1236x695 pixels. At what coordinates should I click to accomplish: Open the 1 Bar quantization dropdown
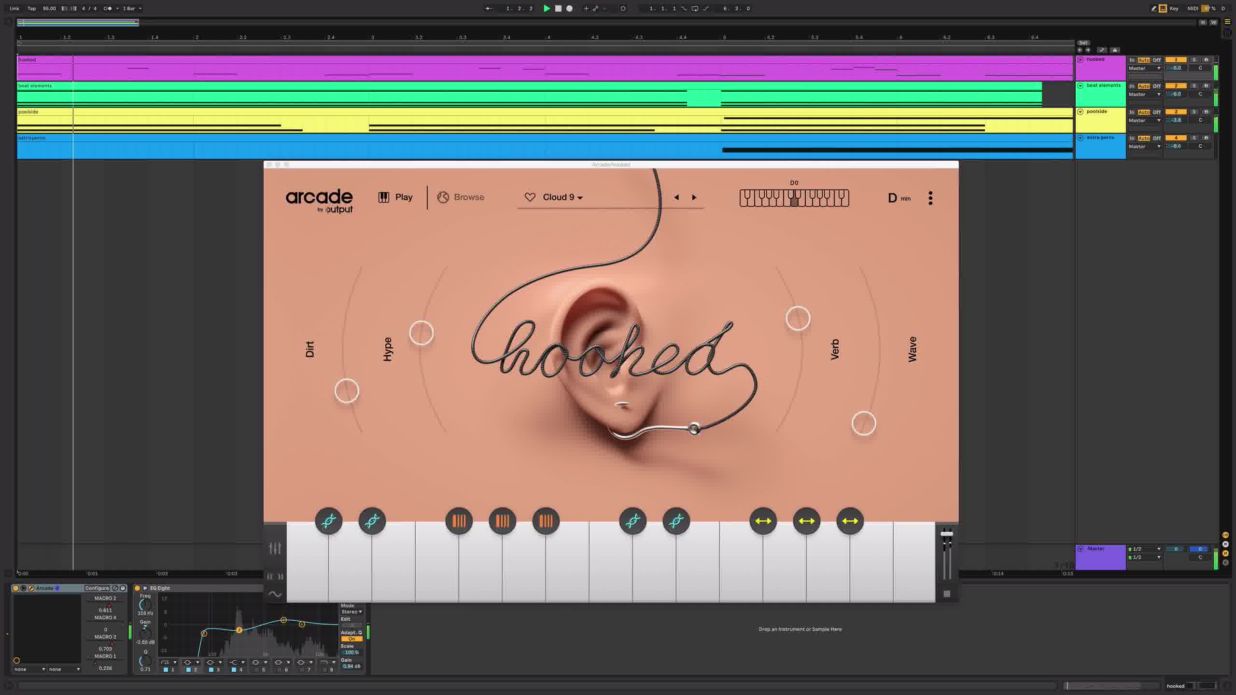(132, 8)
